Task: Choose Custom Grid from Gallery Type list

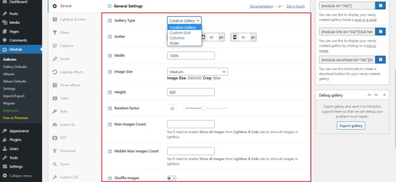Action: coord(180,33)
